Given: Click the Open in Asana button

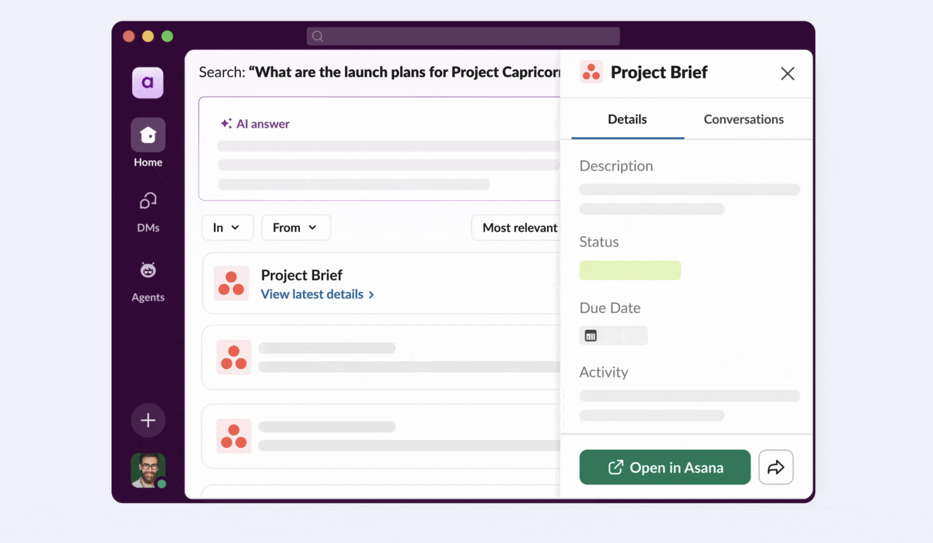Looking at the screenshot, I should coord(664,467).
